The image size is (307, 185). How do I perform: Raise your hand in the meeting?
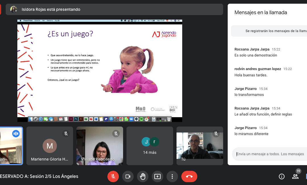point(143,176)
